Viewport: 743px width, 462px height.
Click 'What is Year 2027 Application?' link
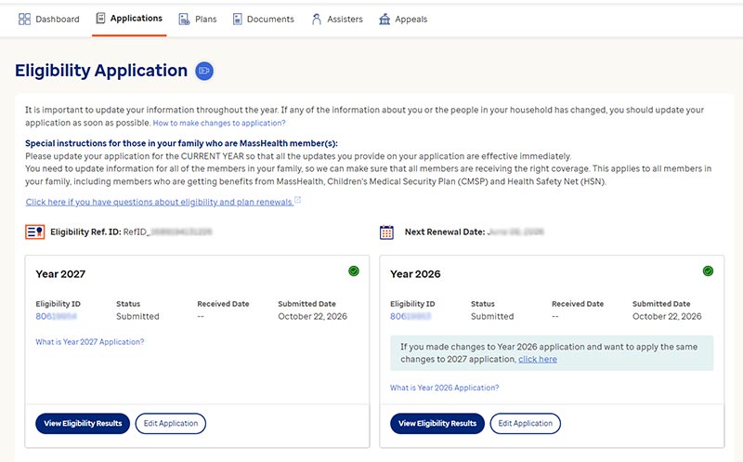[89, 341]
